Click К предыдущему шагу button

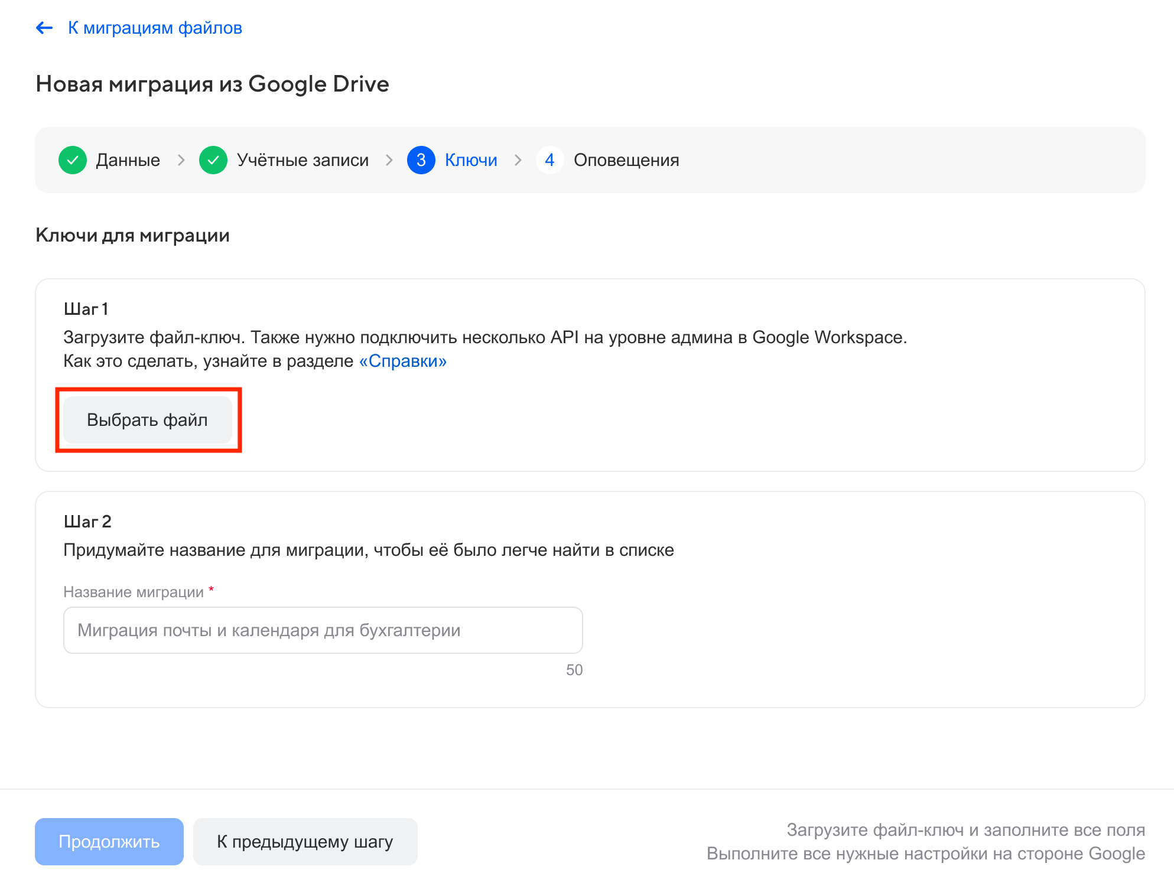[305, 841]
